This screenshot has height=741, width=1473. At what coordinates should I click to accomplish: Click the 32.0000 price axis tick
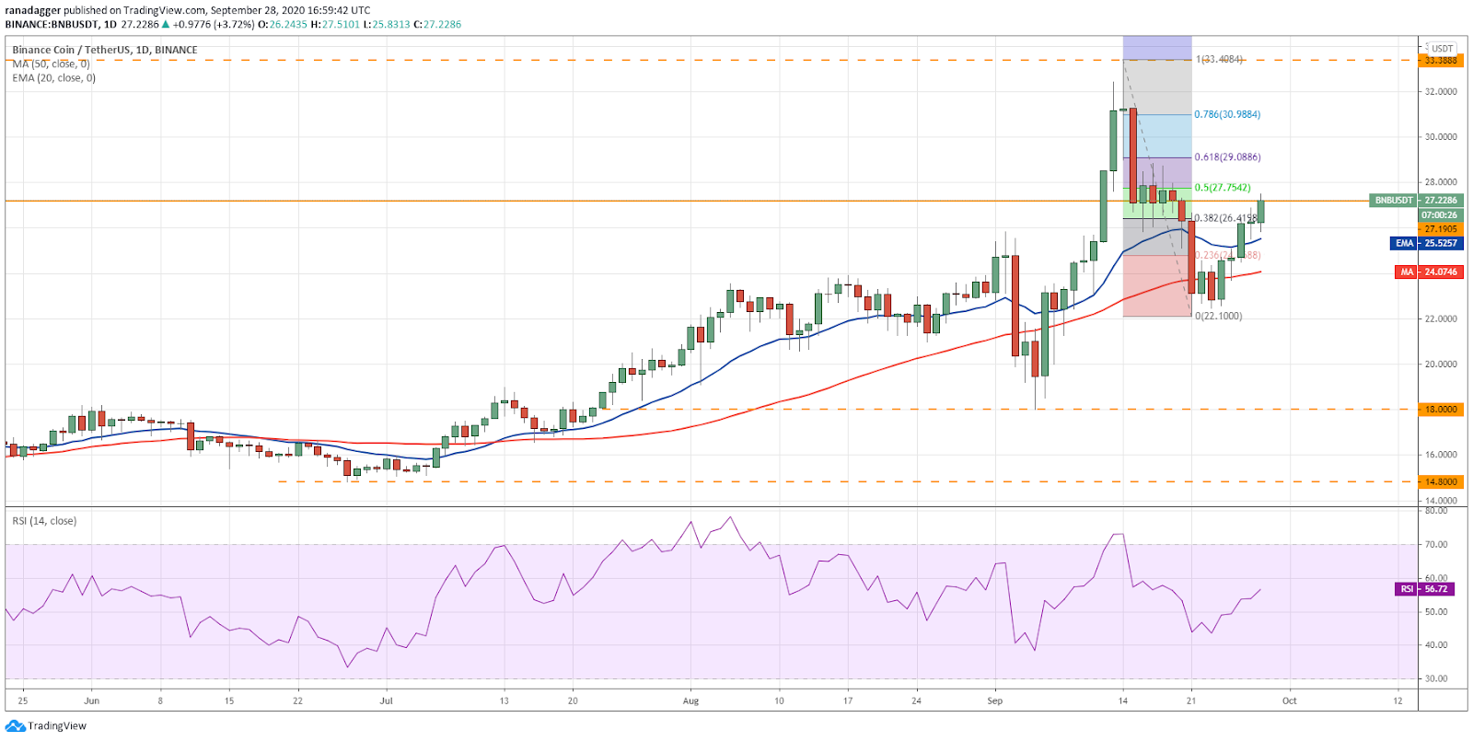(x=1441, y=92)
